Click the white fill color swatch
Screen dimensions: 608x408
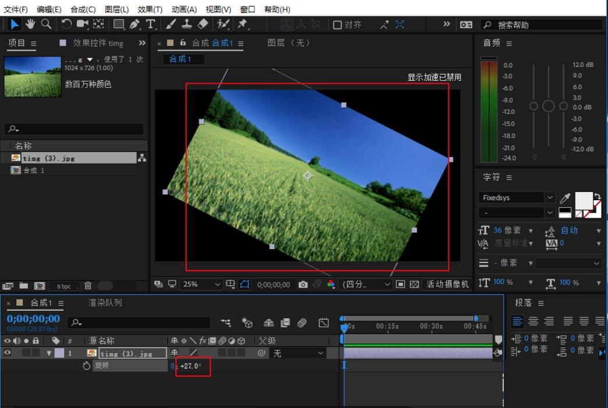coord(584,200)
